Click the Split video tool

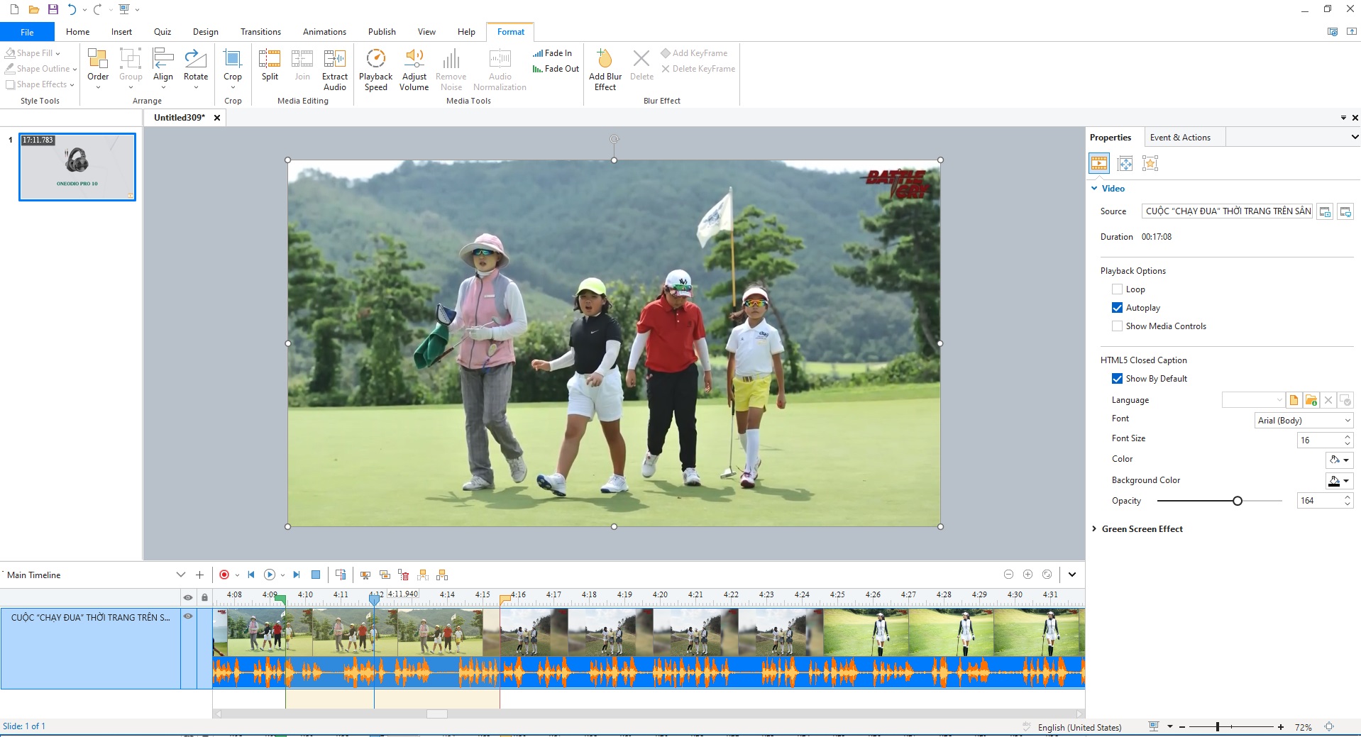point(270,65)
